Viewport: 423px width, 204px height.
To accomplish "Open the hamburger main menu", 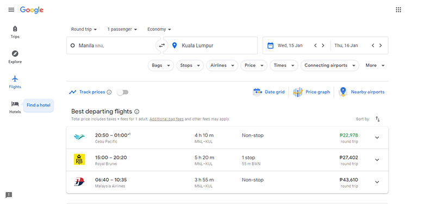I will [x=11, y=10].
